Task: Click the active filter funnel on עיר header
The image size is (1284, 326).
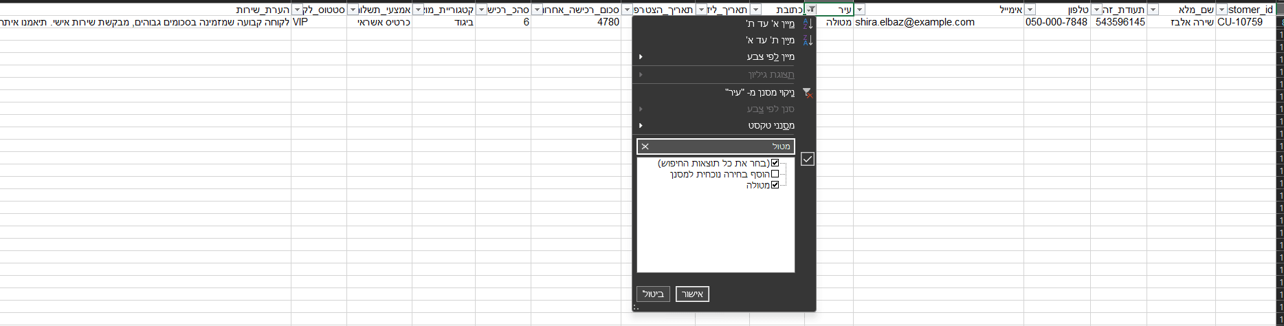Action: [x=811, y=10]
